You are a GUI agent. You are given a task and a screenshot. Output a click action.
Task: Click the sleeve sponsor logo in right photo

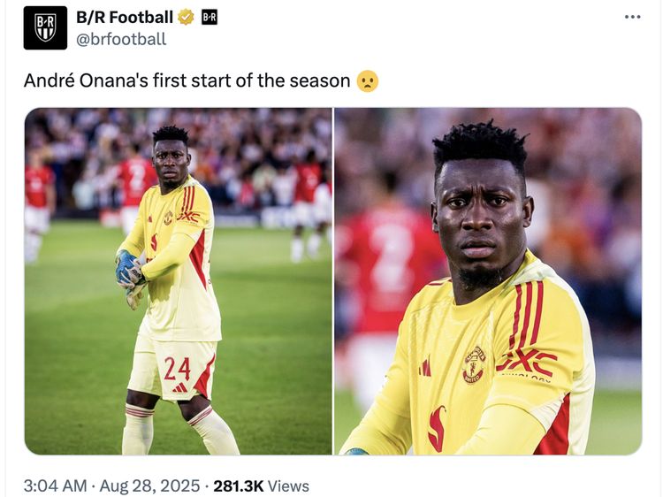click(x=527, y=363)
